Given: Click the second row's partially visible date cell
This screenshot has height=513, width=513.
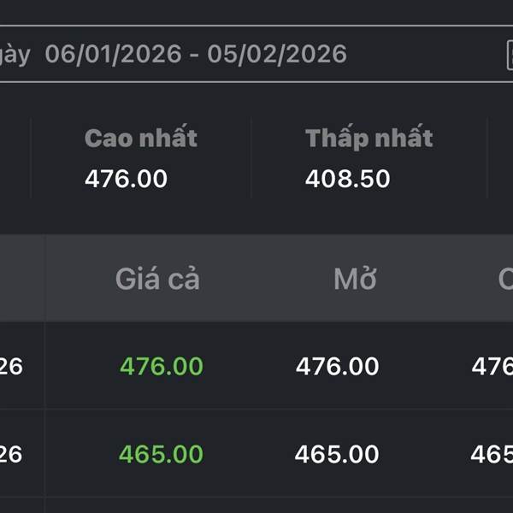Looking at the screenshot, I should tap(12, 454).
